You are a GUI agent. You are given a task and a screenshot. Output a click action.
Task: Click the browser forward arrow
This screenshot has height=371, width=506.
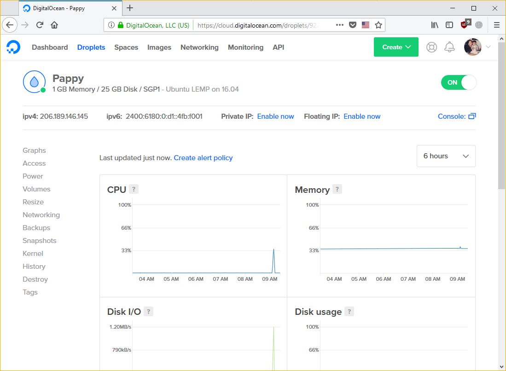[x=25, y=25]
